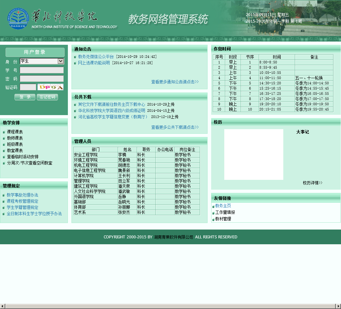This screenshot has width=341, height=309.
Task: Open 网上选课功能说明 announcement
Action: click(x=94, y=63)
